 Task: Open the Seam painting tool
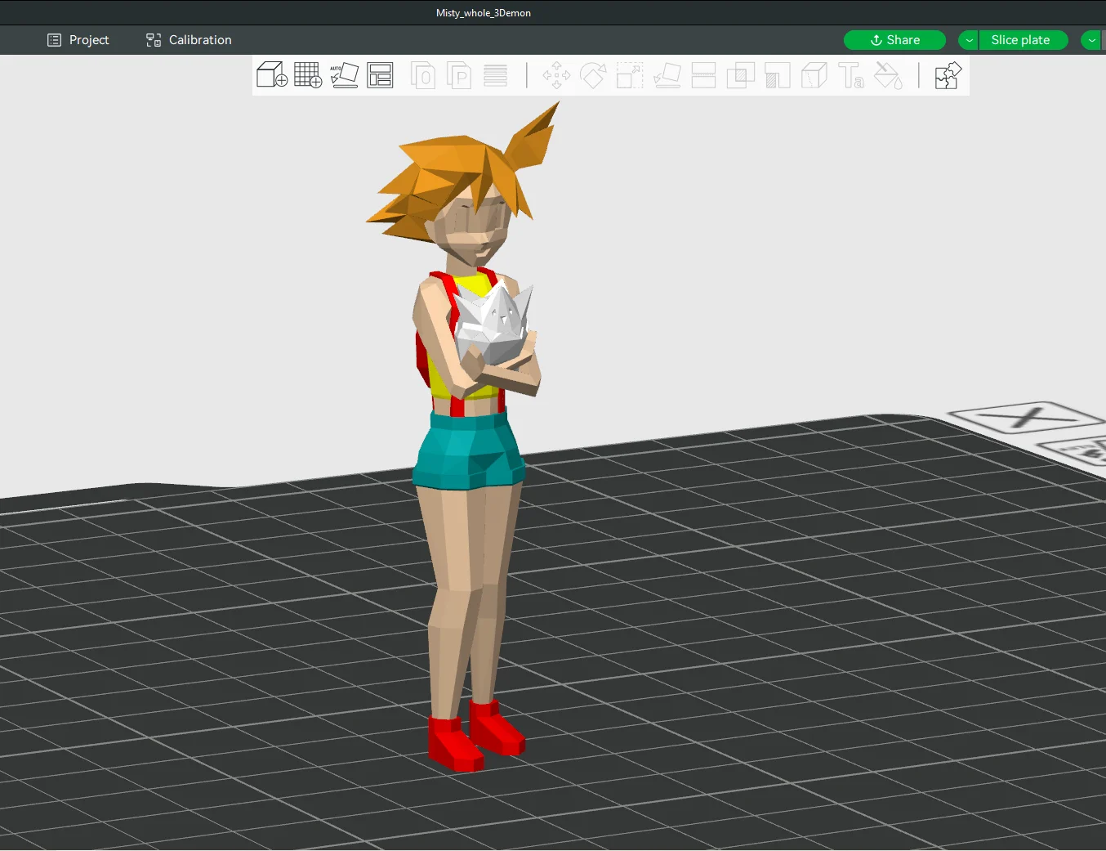click(x=814, y=75)
